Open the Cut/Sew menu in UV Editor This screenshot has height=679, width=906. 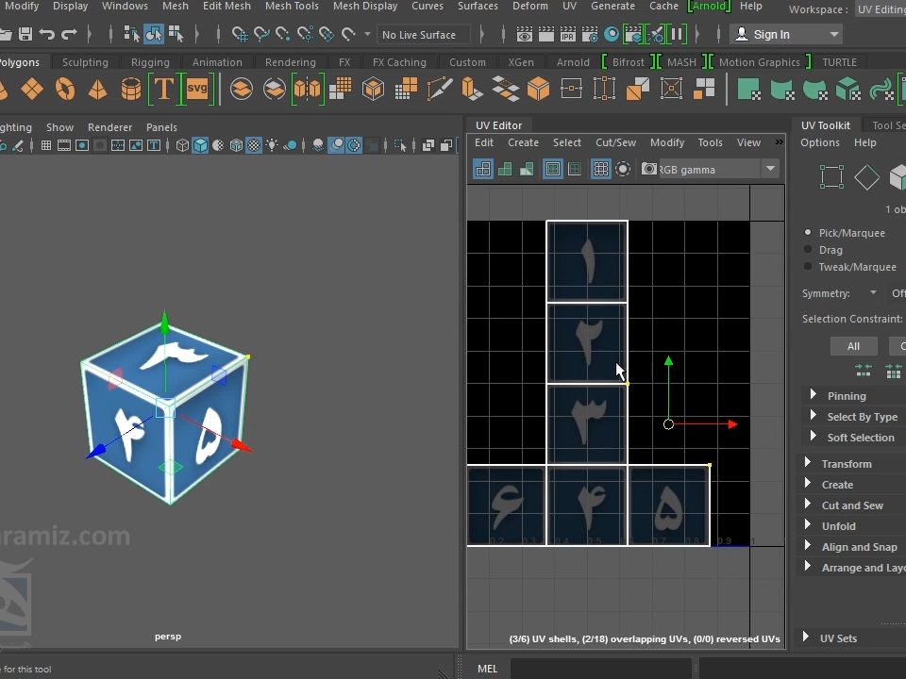(x=616, y=142)
